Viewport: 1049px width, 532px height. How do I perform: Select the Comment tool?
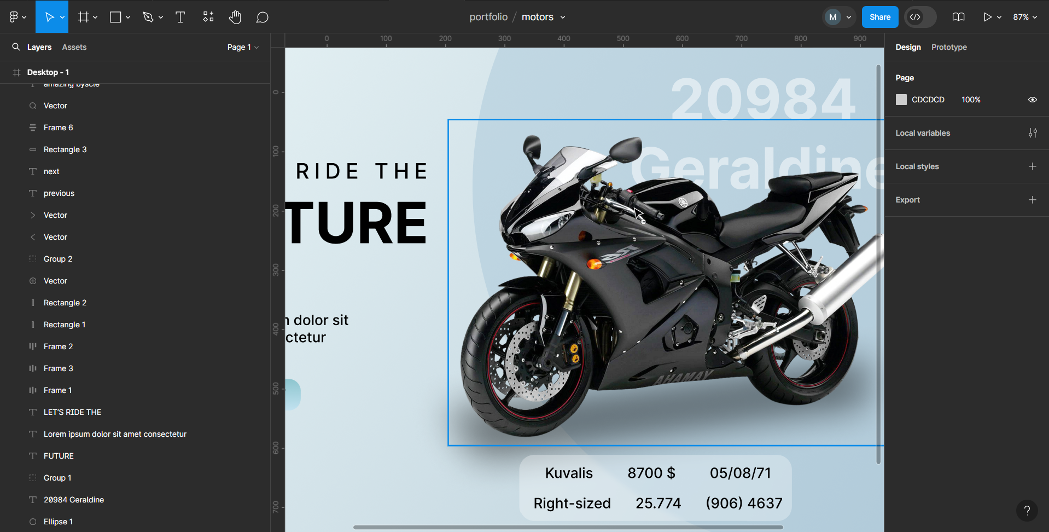pos(263,17)
